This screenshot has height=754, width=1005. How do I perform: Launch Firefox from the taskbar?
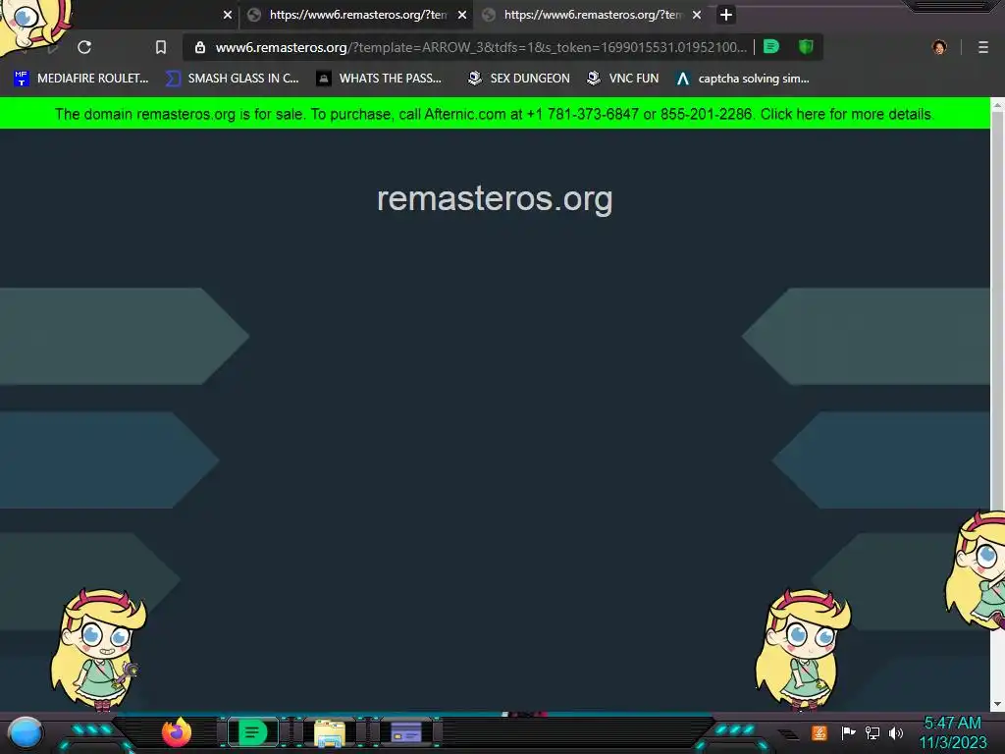[x=177, y=732]
